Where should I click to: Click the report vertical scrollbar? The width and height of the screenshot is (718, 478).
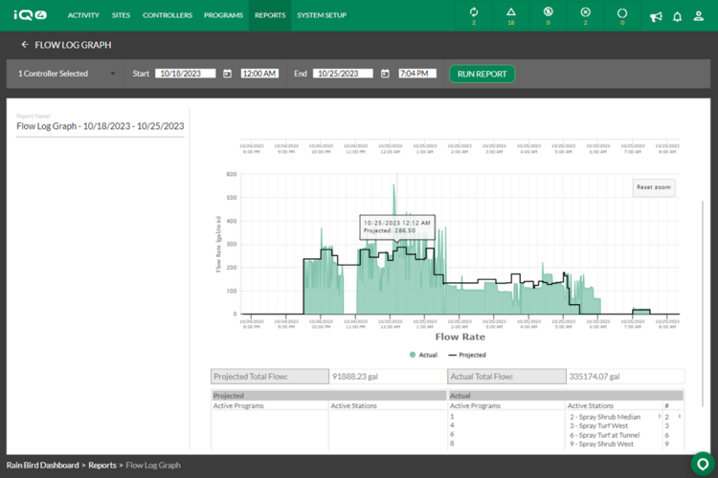[x=703, y=303]
